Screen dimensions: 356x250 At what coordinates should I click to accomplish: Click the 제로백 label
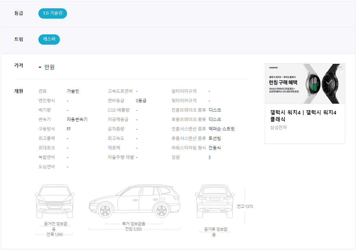(114, 148)
